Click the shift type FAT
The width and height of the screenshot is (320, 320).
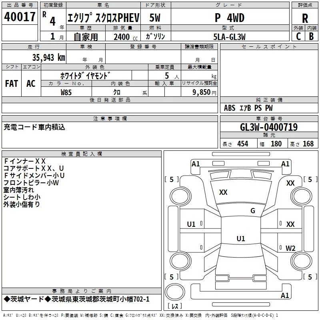12,84
